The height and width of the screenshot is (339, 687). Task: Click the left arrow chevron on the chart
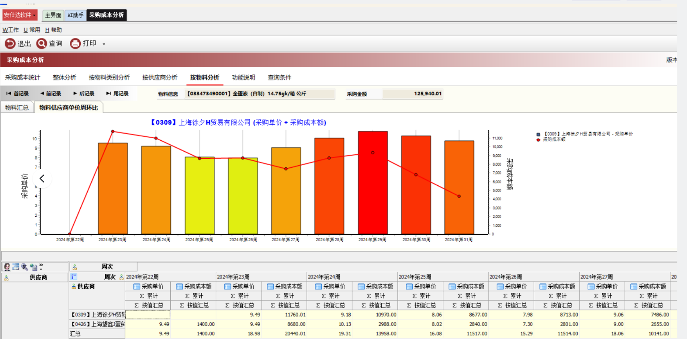(42, 179)
